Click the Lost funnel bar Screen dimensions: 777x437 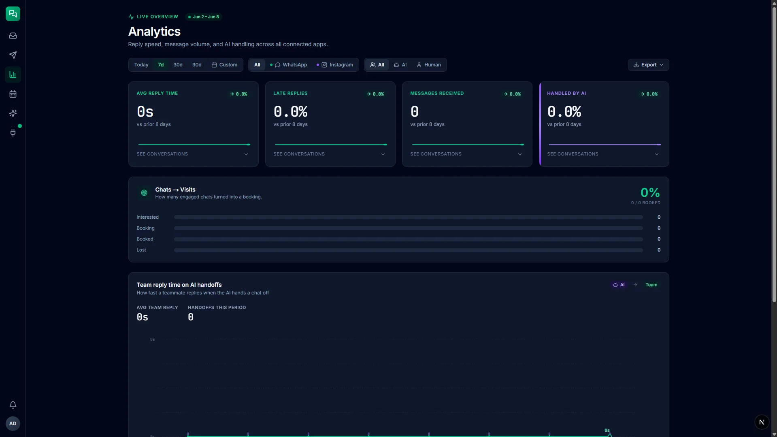pos(408,250)
